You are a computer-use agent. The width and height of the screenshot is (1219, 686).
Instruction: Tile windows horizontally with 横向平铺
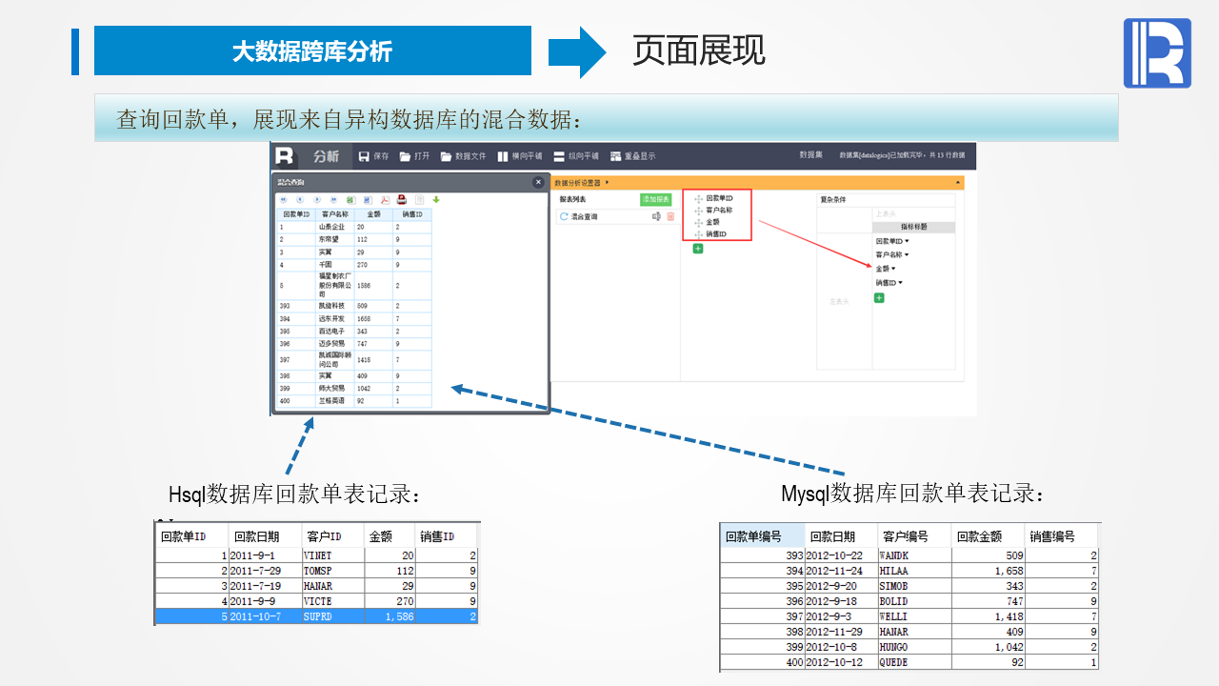[x=519, y=156]
